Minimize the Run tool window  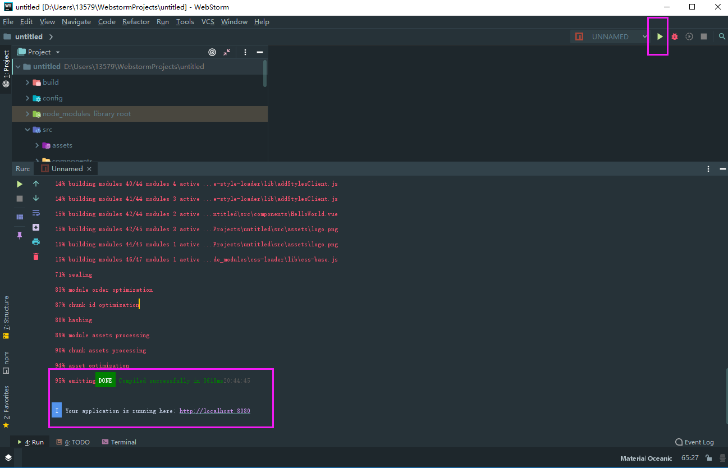click(722, 169)
